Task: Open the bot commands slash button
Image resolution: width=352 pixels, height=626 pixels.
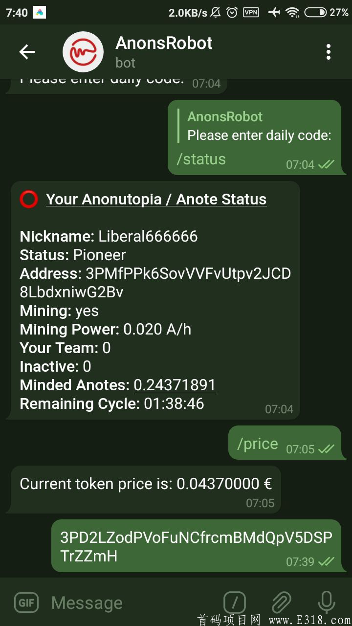Action: pos(235,603)
